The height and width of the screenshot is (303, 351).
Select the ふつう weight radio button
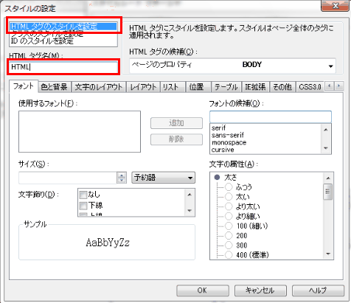pos(229,187)
